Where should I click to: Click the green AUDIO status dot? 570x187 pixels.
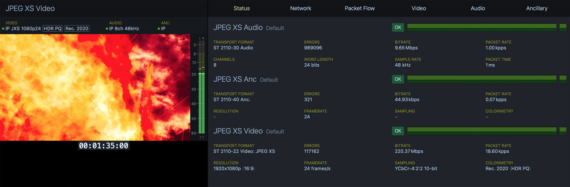point(107,29)
